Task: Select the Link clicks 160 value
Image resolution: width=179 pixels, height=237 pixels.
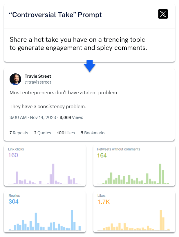Action: coord(13,155)
